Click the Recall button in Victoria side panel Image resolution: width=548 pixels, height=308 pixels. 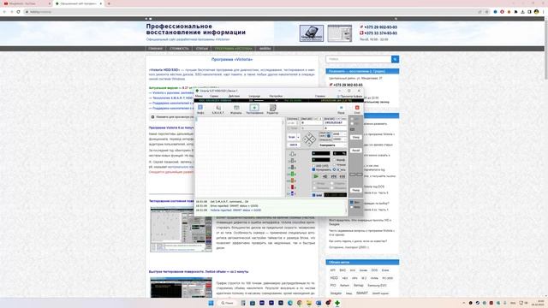[x=356, y=151]
